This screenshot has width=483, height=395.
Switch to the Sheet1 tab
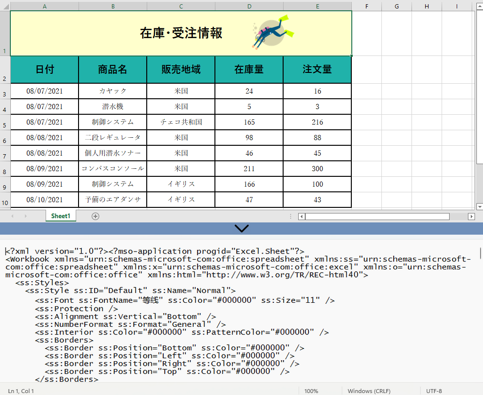[x=60, y=216]
